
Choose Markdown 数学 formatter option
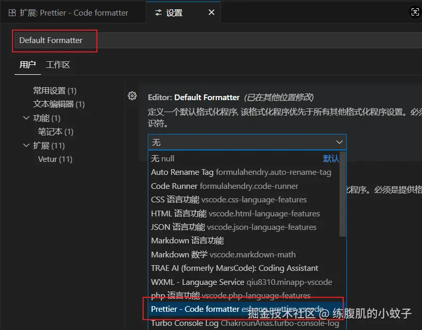tap(244, 254)
